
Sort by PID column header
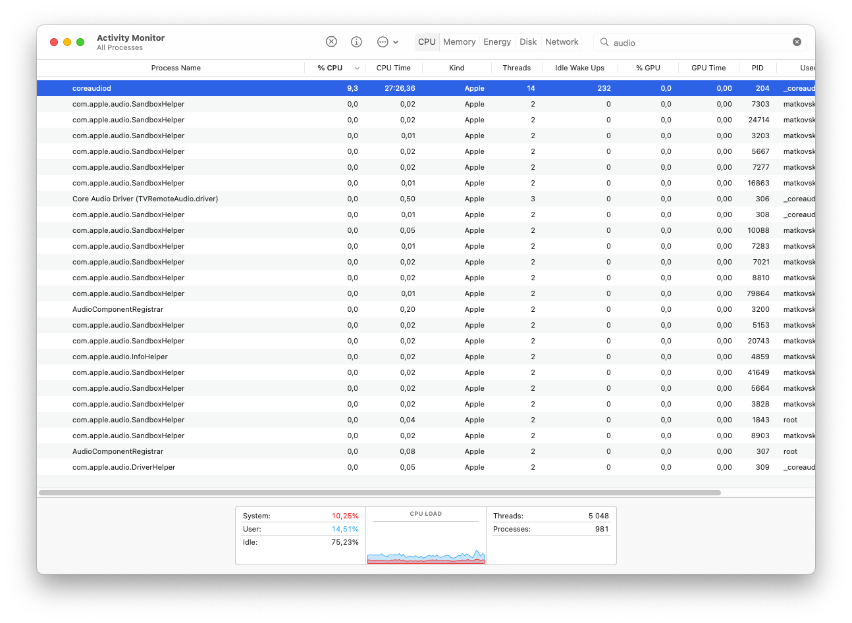(x=758, y=68)
